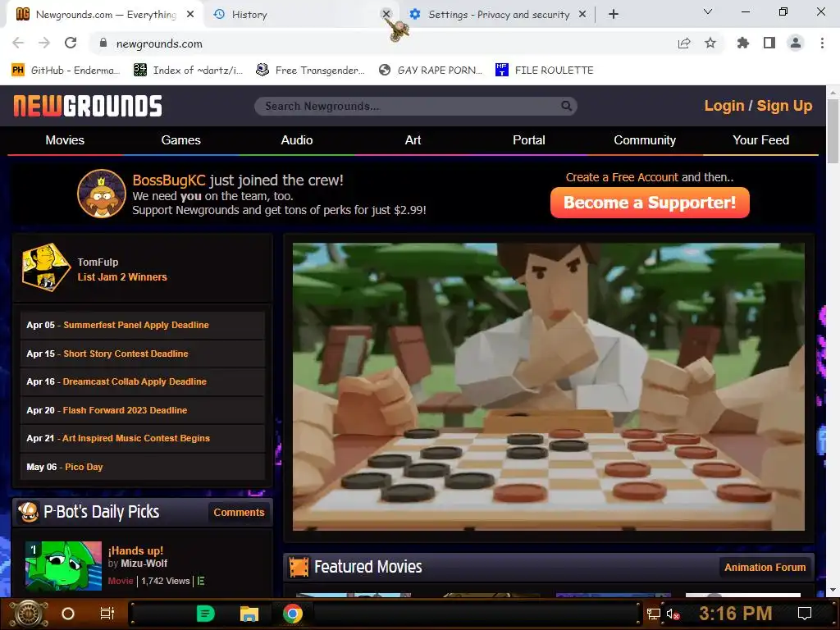This screenshot has height=630, width=840.
Task: Open the Art menu
Action: click(413, 140)
